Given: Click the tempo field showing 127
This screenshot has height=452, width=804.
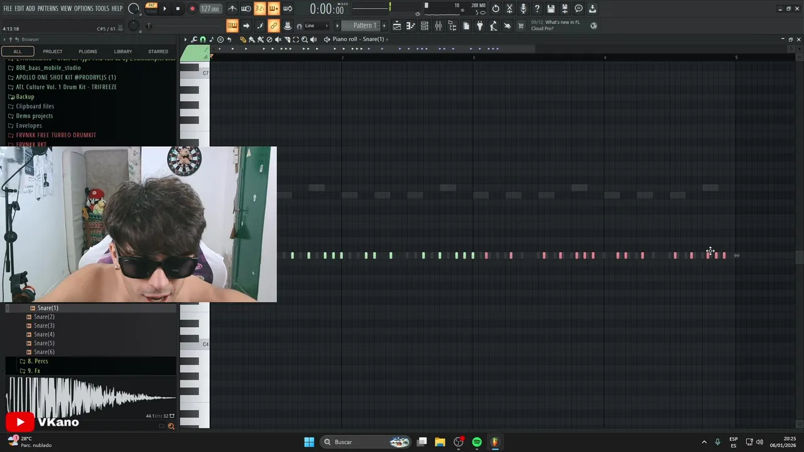Looking at the screenshot, I should tap(210, 9).
